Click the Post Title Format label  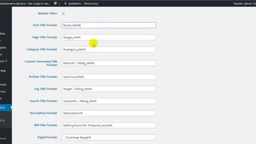[x=45, y=25]
